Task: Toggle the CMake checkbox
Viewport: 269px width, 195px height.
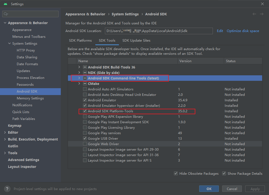Action: coord(85,84)
